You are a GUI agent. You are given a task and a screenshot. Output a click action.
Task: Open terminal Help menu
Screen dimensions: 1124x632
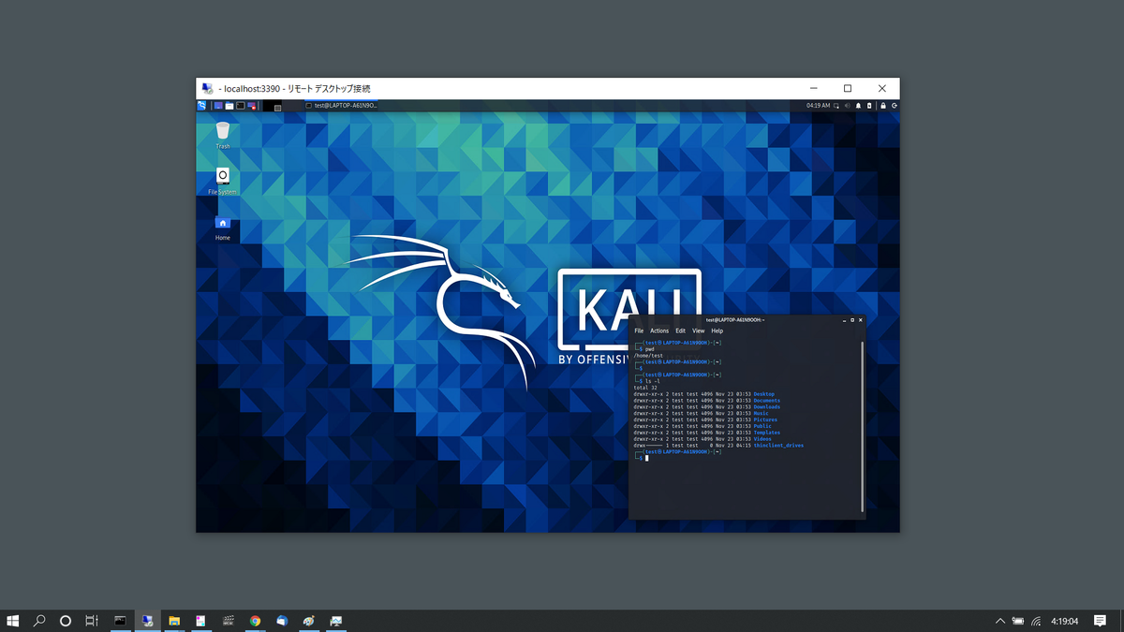pyautogui.click(x=717, y=331)
